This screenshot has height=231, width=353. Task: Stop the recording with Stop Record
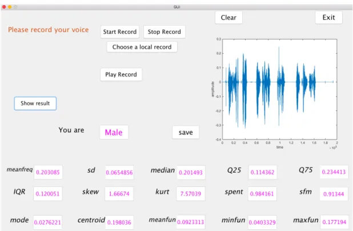(165, 32)
